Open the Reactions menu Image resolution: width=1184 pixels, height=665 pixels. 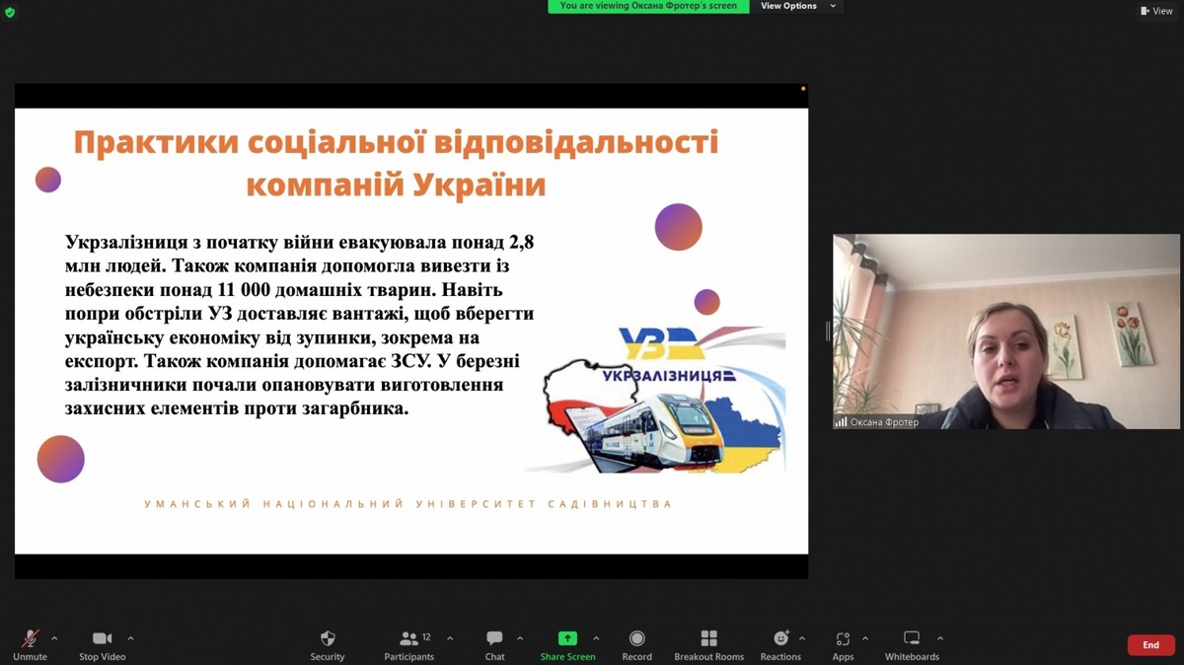pos(780,645)
